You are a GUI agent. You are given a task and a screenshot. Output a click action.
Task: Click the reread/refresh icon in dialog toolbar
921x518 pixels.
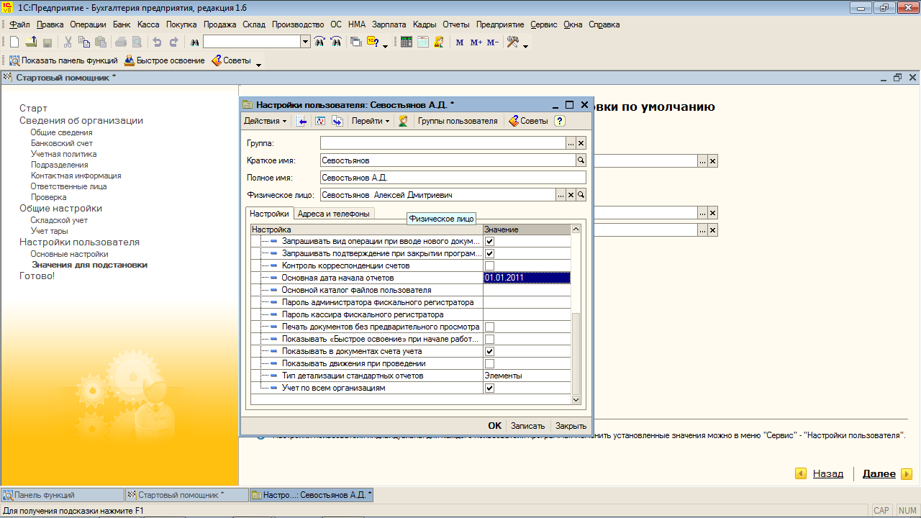[x=321, y=121]
